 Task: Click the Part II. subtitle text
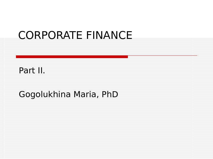click(32, 71)
